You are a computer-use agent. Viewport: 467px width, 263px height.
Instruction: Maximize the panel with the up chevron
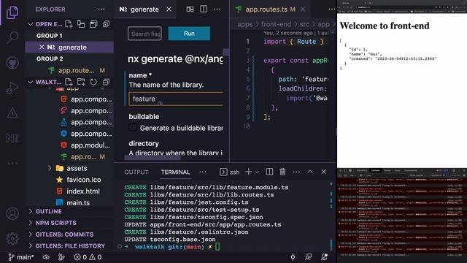(x=310, y=172)
